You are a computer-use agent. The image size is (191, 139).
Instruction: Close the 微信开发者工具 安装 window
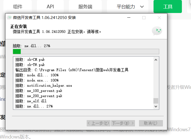(159, 18)
